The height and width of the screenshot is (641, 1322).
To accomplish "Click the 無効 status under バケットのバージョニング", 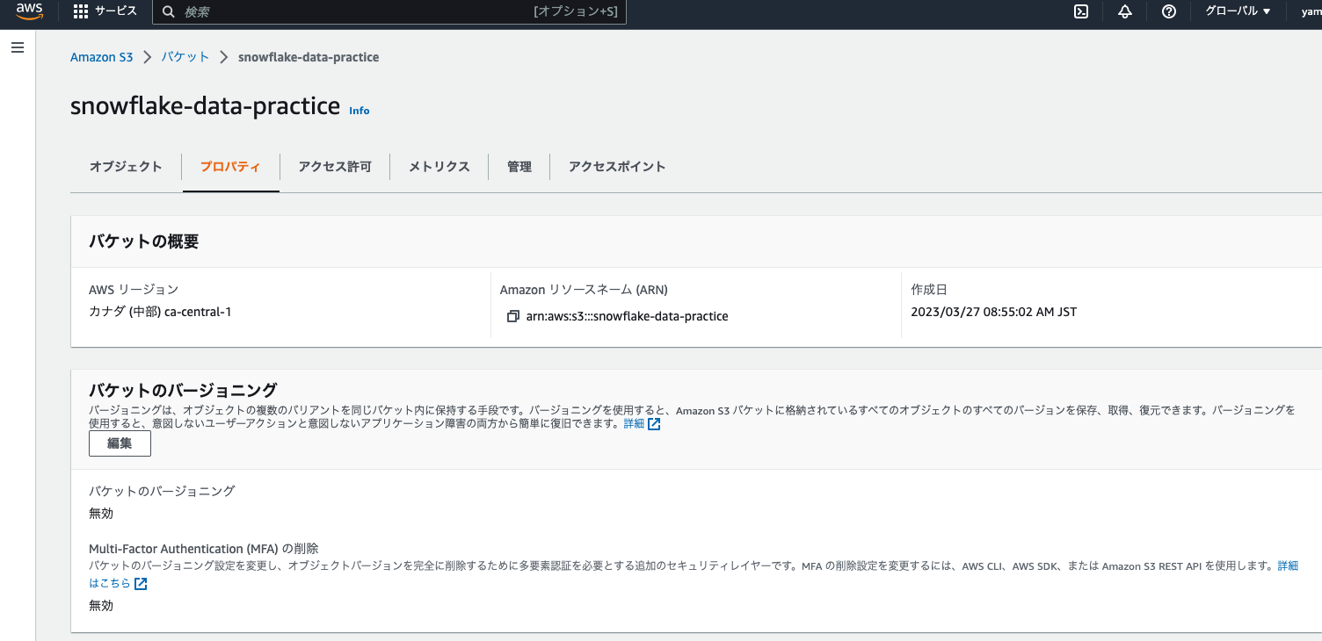I will coord(101,514).
